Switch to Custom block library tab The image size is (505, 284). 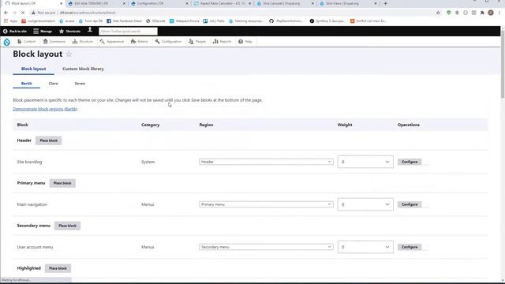pyautogui.click(x=83, y=69)
